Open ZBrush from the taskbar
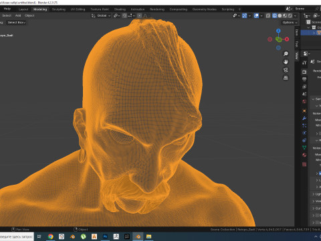Screen dimensions: 321x241 (x=116, y=236)
